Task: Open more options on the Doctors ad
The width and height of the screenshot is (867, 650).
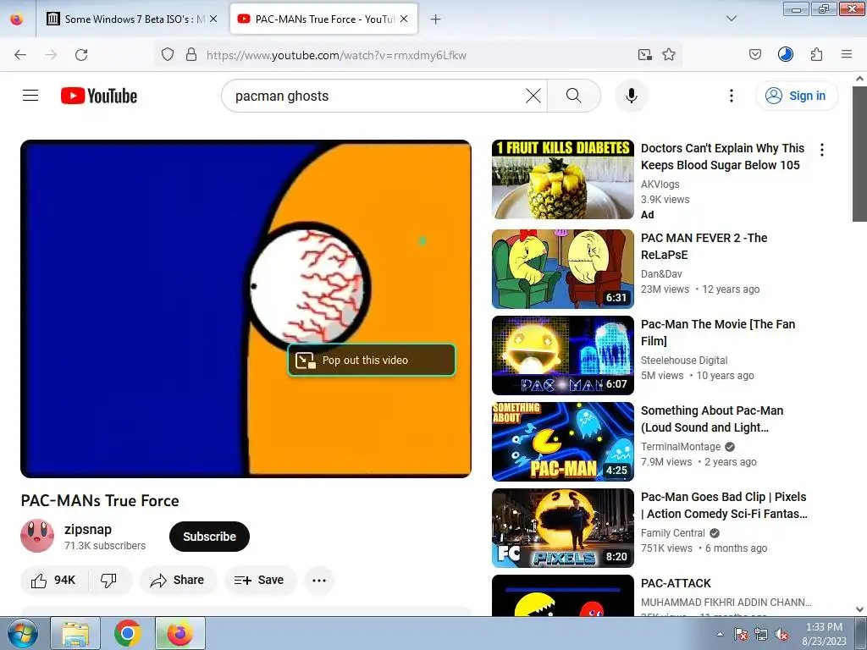Action: [x=822, y=150]
